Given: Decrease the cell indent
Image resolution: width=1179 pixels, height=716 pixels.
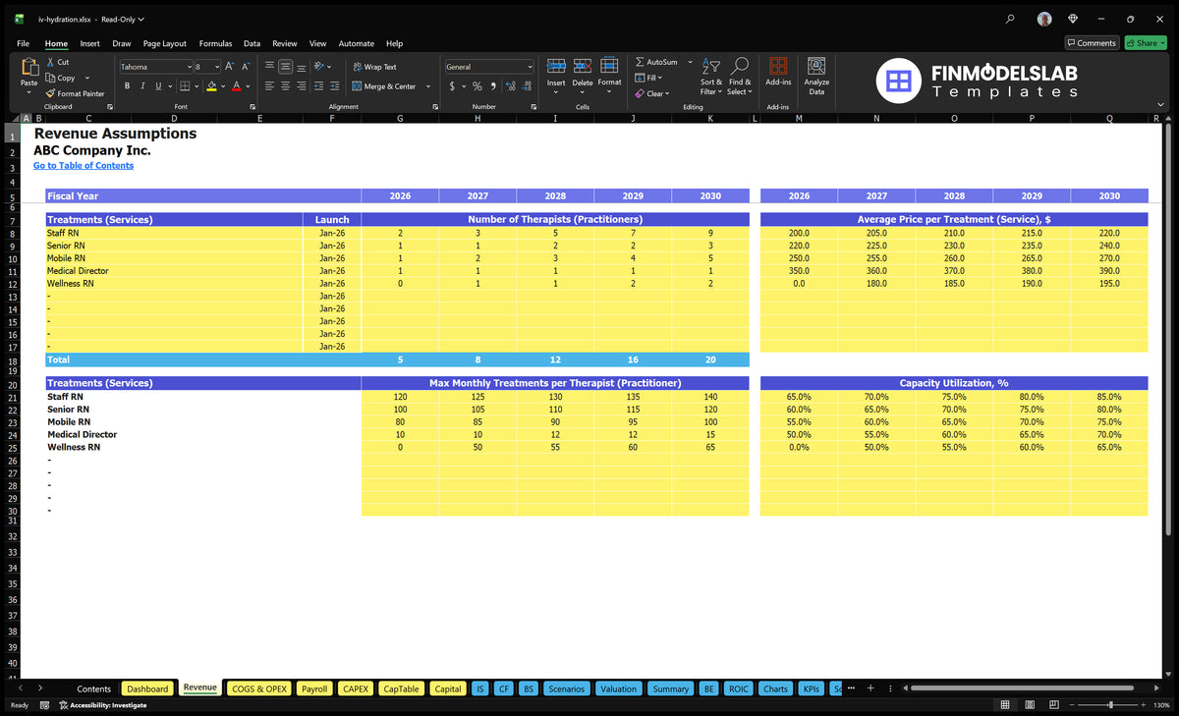Looking at the screenshot, I should tap(319, 86).
